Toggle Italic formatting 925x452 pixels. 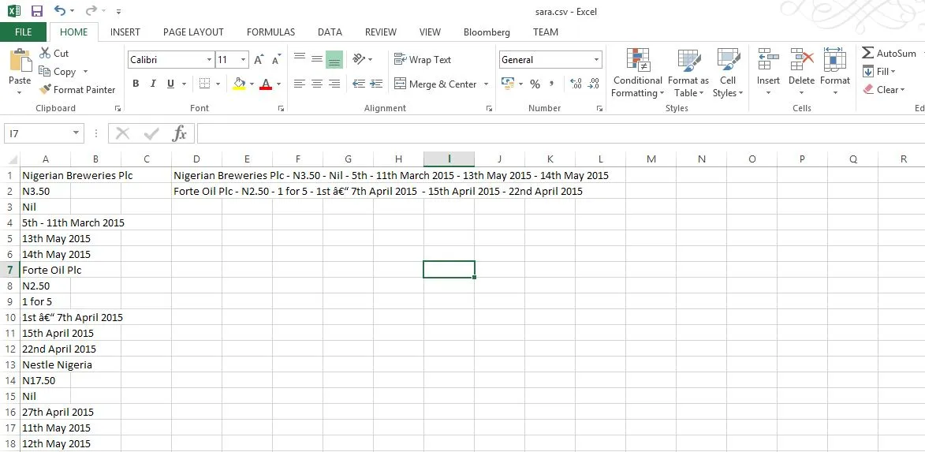pos(153,84)
